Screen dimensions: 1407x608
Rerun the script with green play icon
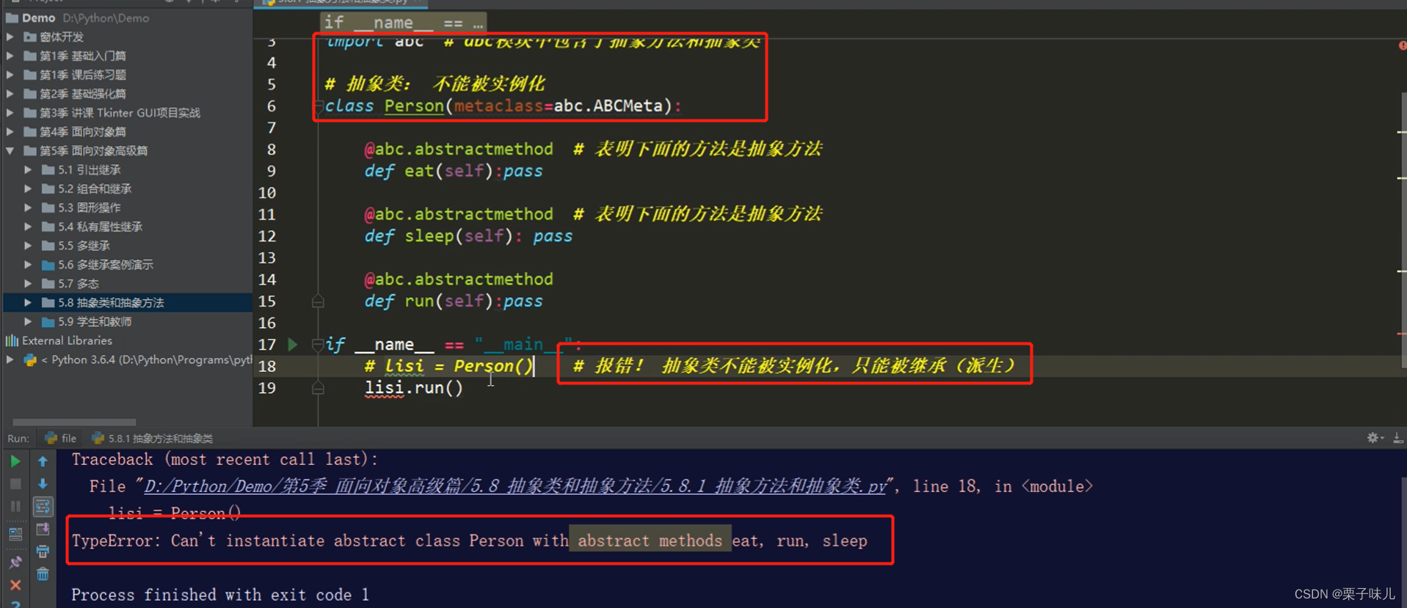[x=15, y=461]
